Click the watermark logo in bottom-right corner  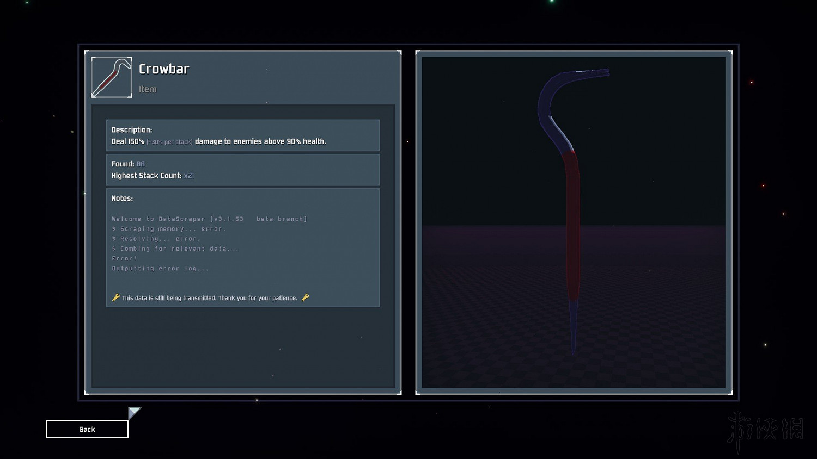(x=765, y=431)
